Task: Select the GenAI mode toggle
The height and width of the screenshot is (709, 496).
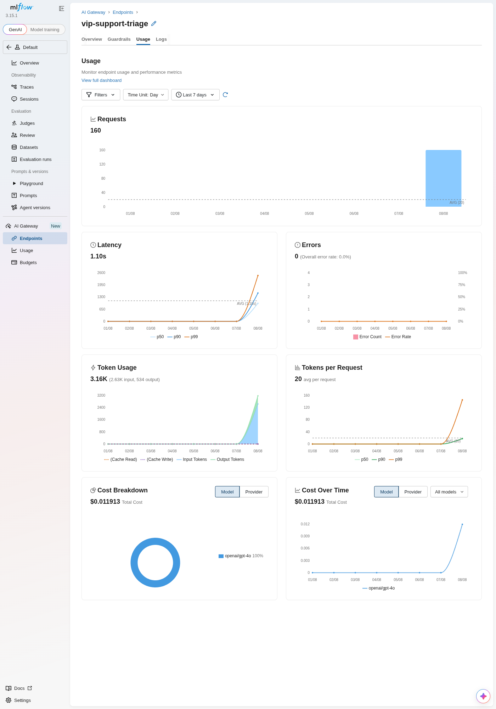Action: click(15, 29)
